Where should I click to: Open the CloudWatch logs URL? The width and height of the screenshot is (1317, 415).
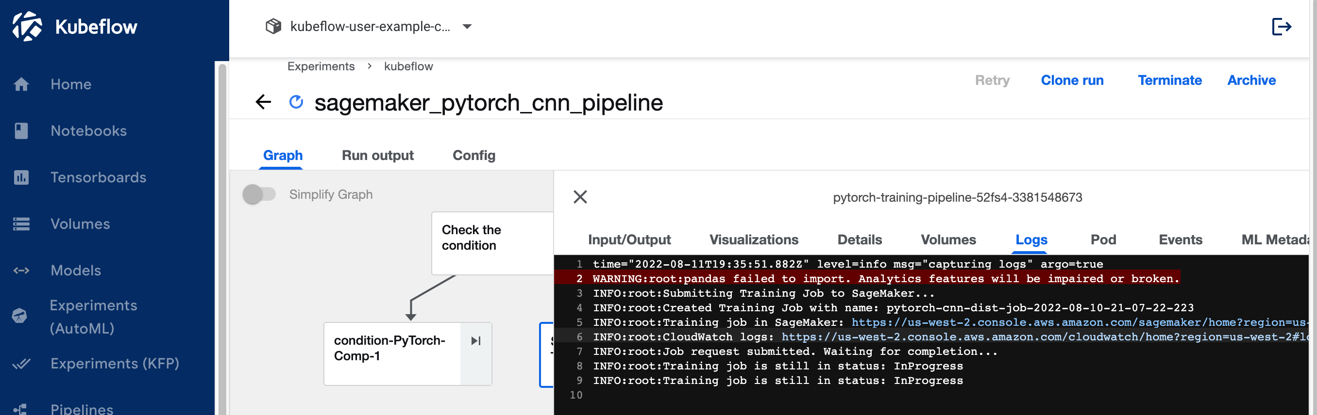(x=1045, y=337)
